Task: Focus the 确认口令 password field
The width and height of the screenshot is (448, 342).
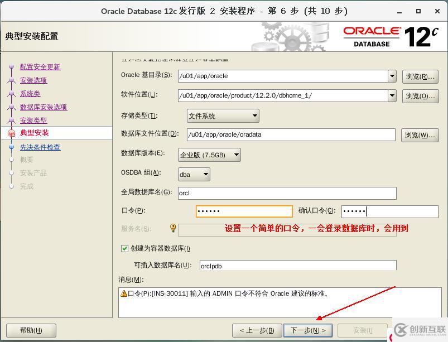Action: click(x=389, y=211)
